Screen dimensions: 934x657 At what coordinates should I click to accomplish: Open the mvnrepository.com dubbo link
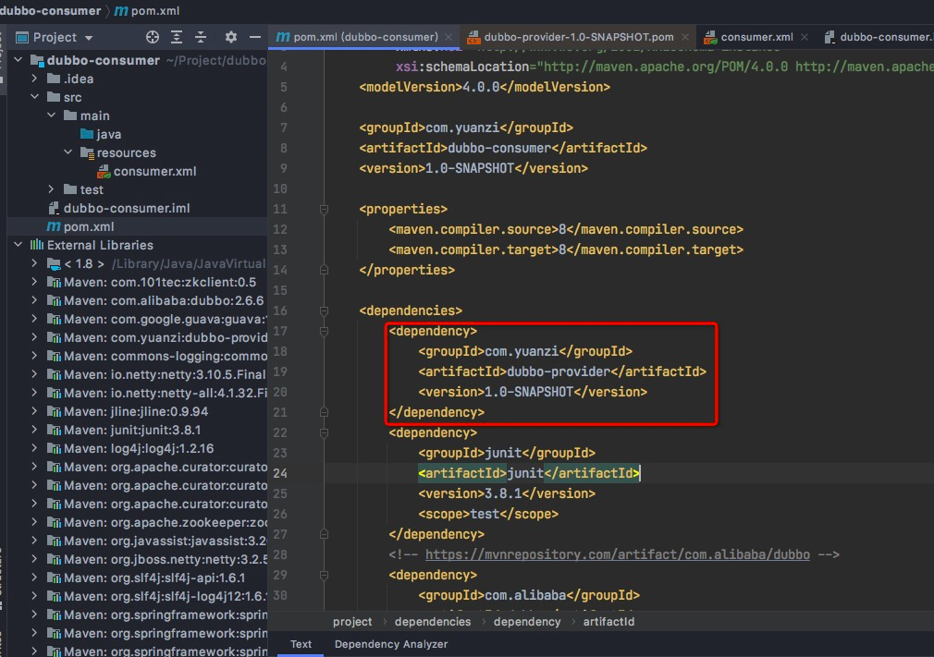click(x=617, y=554)
